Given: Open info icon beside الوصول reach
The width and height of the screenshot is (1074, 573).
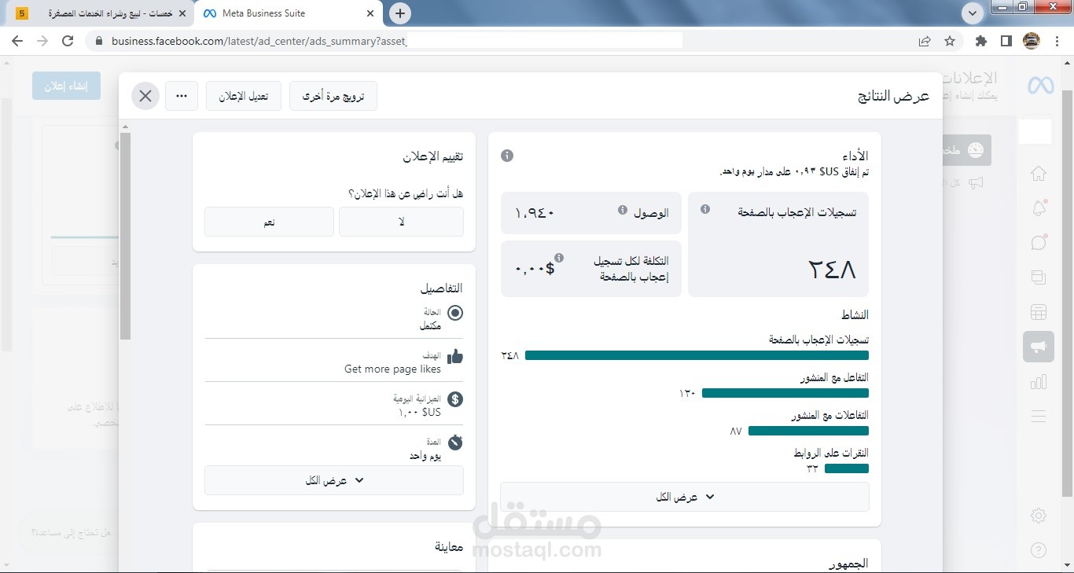Looking at the screenshot, I should pyautogui.click(x=623, y=210).
